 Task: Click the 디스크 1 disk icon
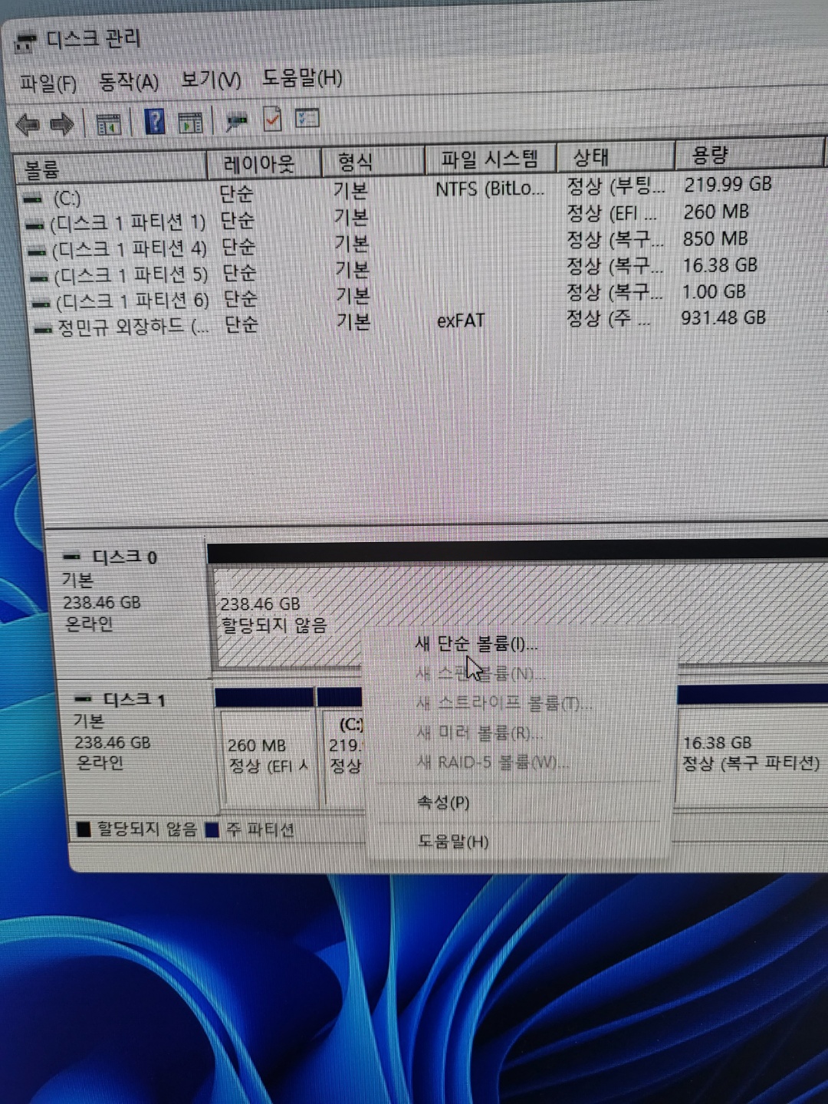point(84,699)
